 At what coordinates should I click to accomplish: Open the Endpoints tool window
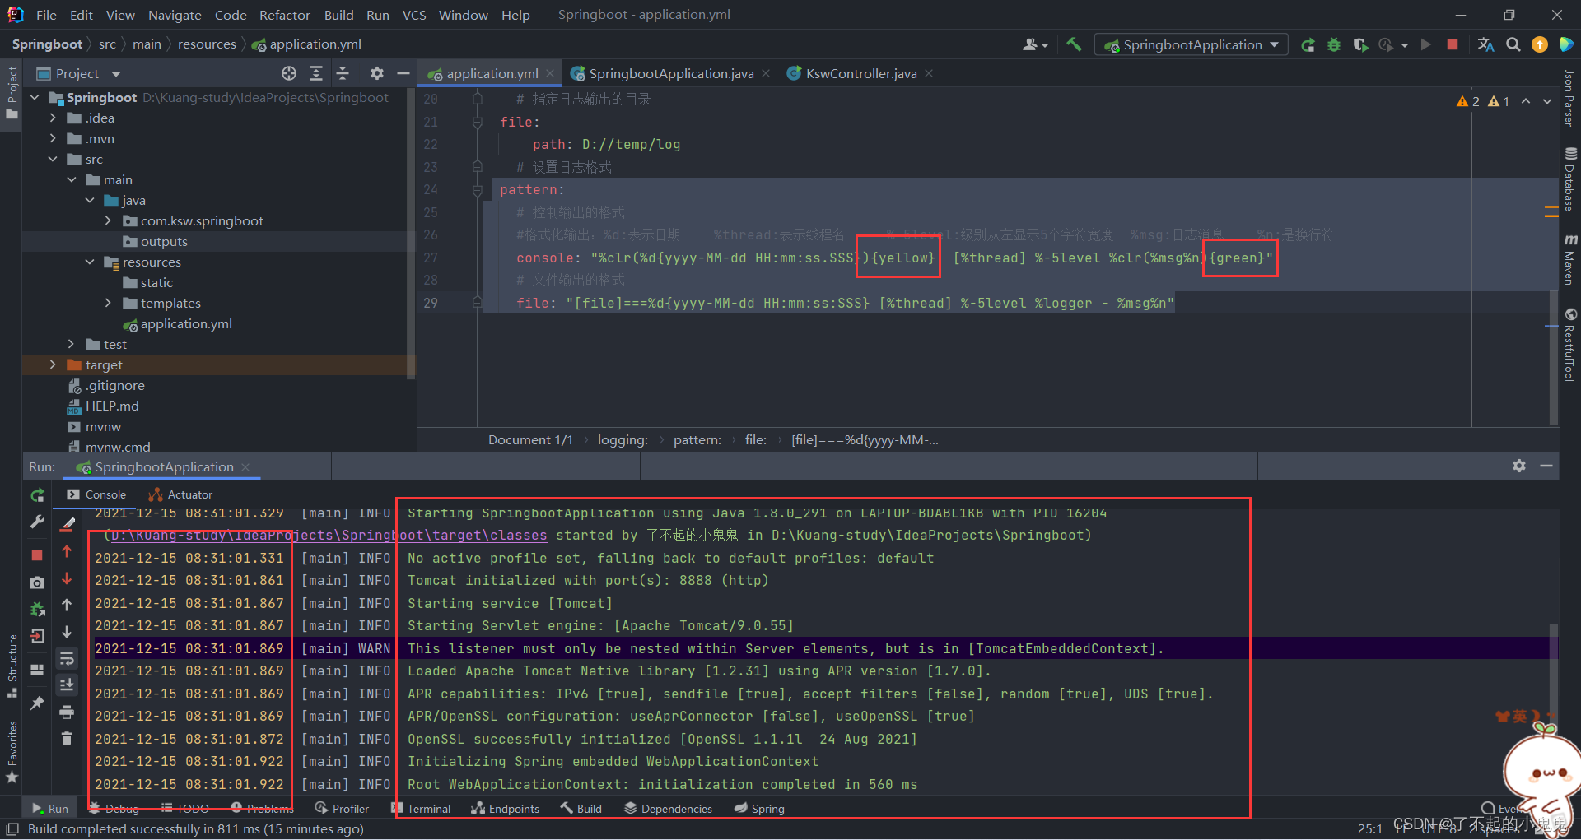pos(505,809)
